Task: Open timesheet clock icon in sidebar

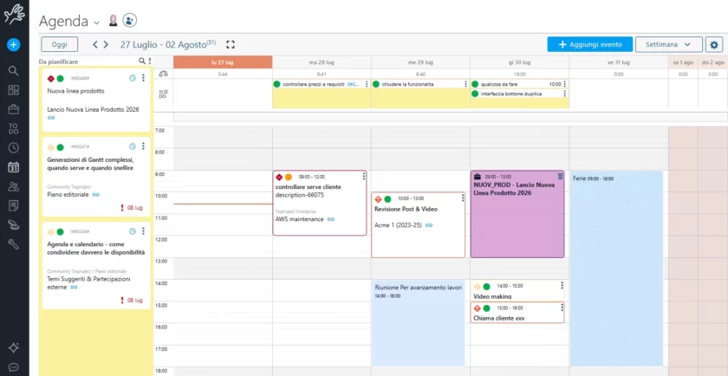Action: point(14,147)
